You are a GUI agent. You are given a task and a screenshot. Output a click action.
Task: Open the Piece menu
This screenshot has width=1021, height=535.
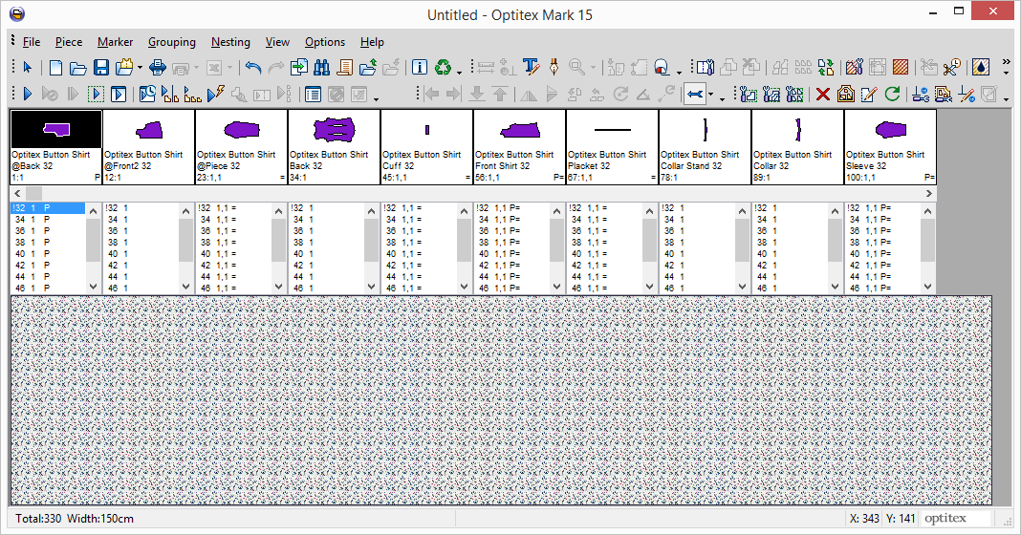coord(69,42)
